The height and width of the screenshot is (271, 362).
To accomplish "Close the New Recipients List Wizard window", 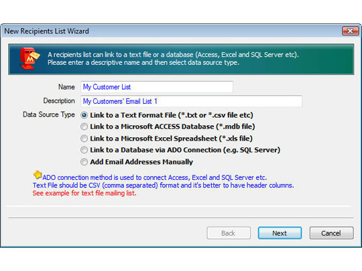I will pyautogui.click(x=350, y=31).
